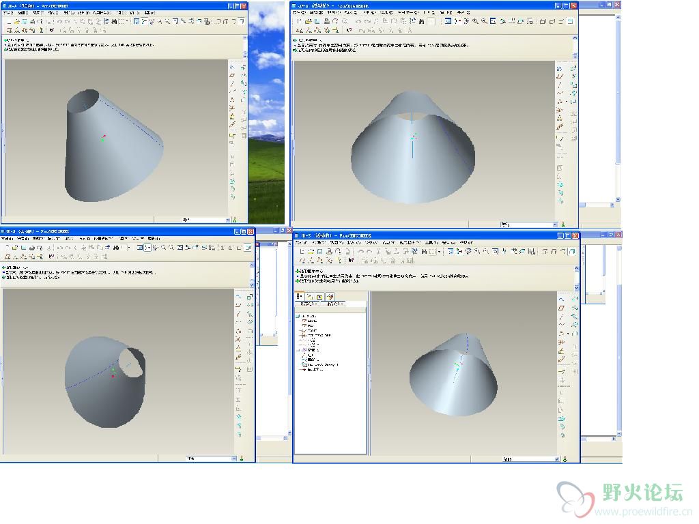
Task: Refit the model in bottom-right window
Action: (496, 251)
